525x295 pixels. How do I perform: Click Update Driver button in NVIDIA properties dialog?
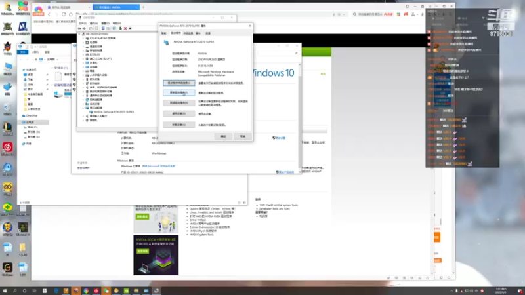(x=178, y=92)
